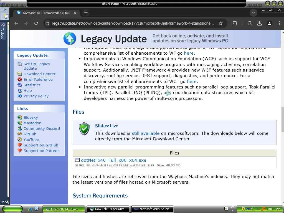Click the SHA1 hash text
The image size is (284, 213).
click(120, 165)
